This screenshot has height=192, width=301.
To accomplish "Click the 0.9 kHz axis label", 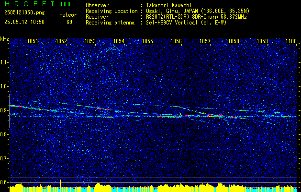I will [x=4, y=110].
